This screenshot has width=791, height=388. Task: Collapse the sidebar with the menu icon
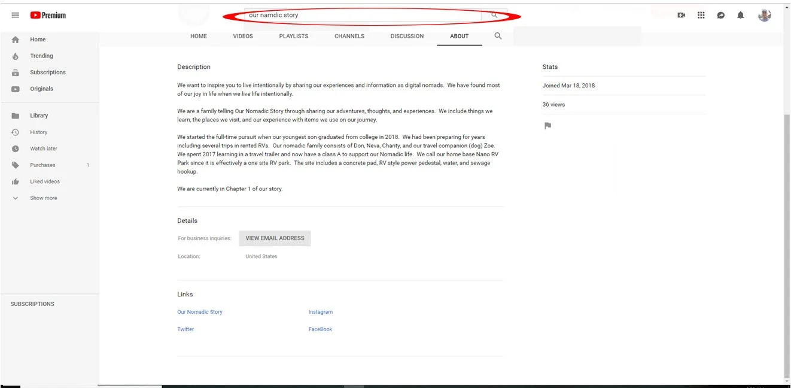16,15
